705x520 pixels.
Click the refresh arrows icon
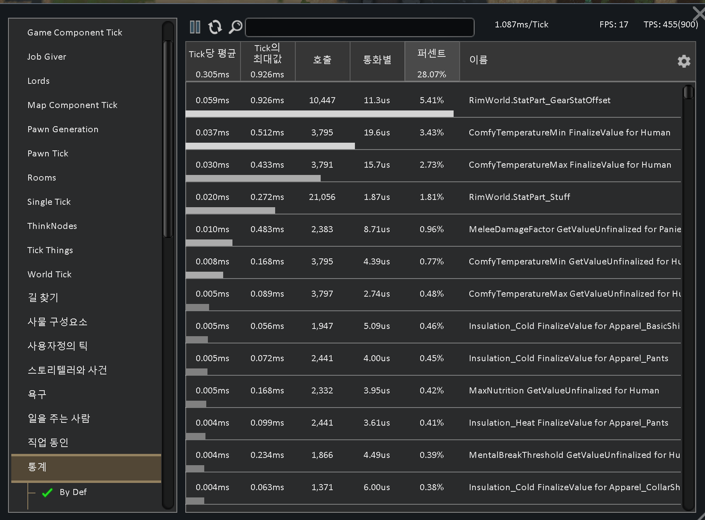[x=215, y=27]
